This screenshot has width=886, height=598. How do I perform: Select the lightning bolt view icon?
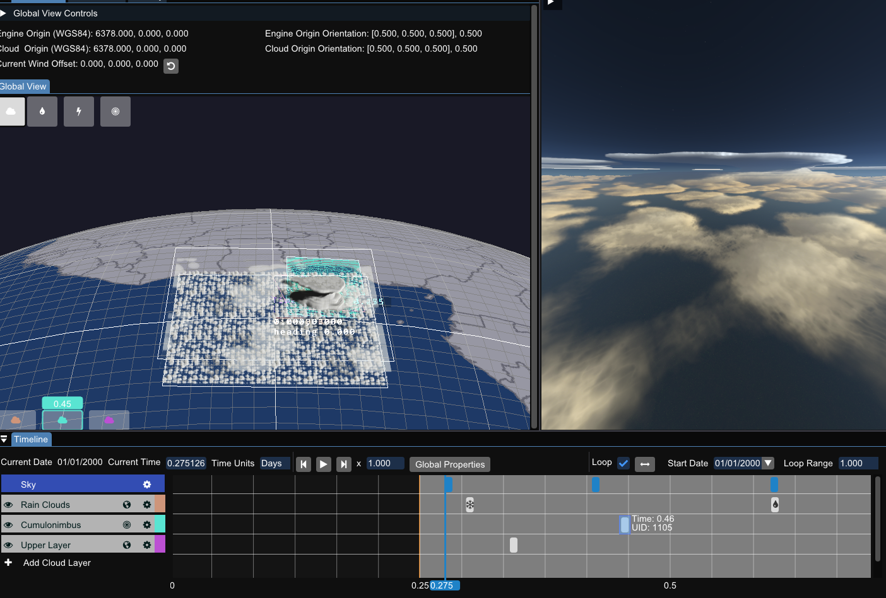coord(79,112)
